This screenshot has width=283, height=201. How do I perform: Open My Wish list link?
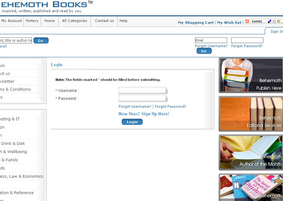(229, 22)
